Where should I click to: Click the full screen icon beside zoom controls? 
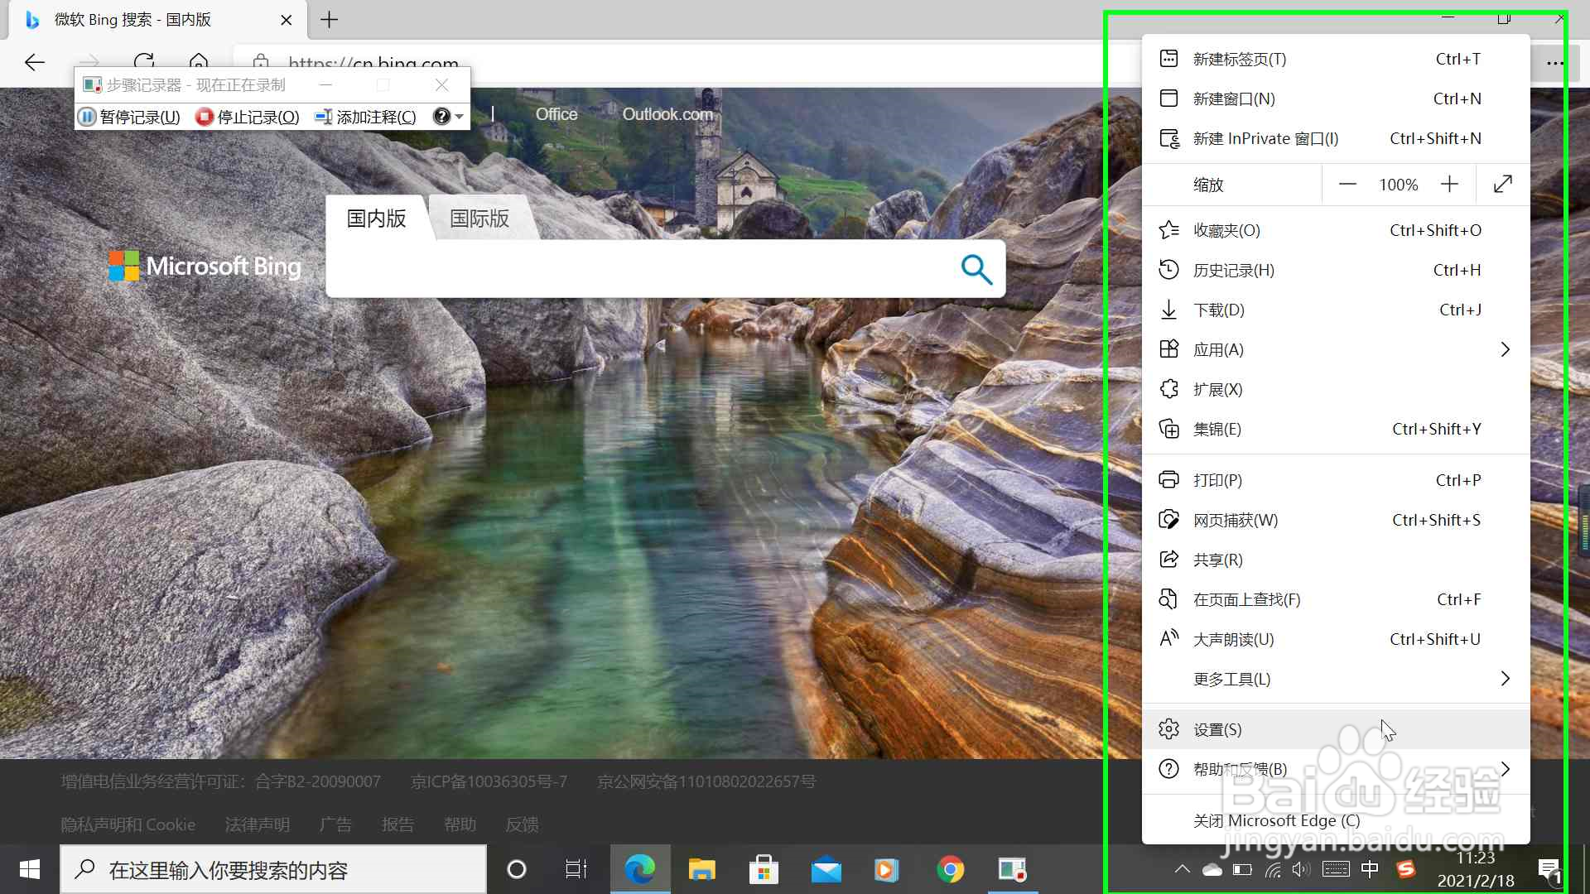[x=1503, y=184]
